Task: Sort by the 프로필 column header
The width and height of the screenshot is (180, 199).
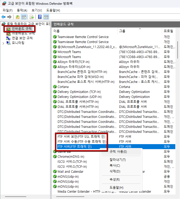Action: [x=168, y=31]
